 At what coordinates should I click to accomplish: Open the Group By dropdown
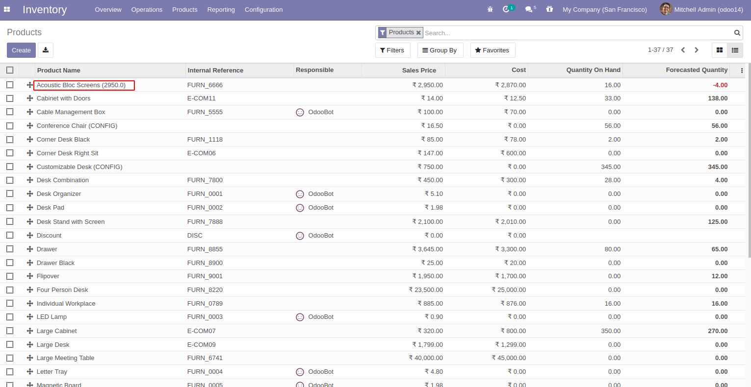(x=440, y=50)
